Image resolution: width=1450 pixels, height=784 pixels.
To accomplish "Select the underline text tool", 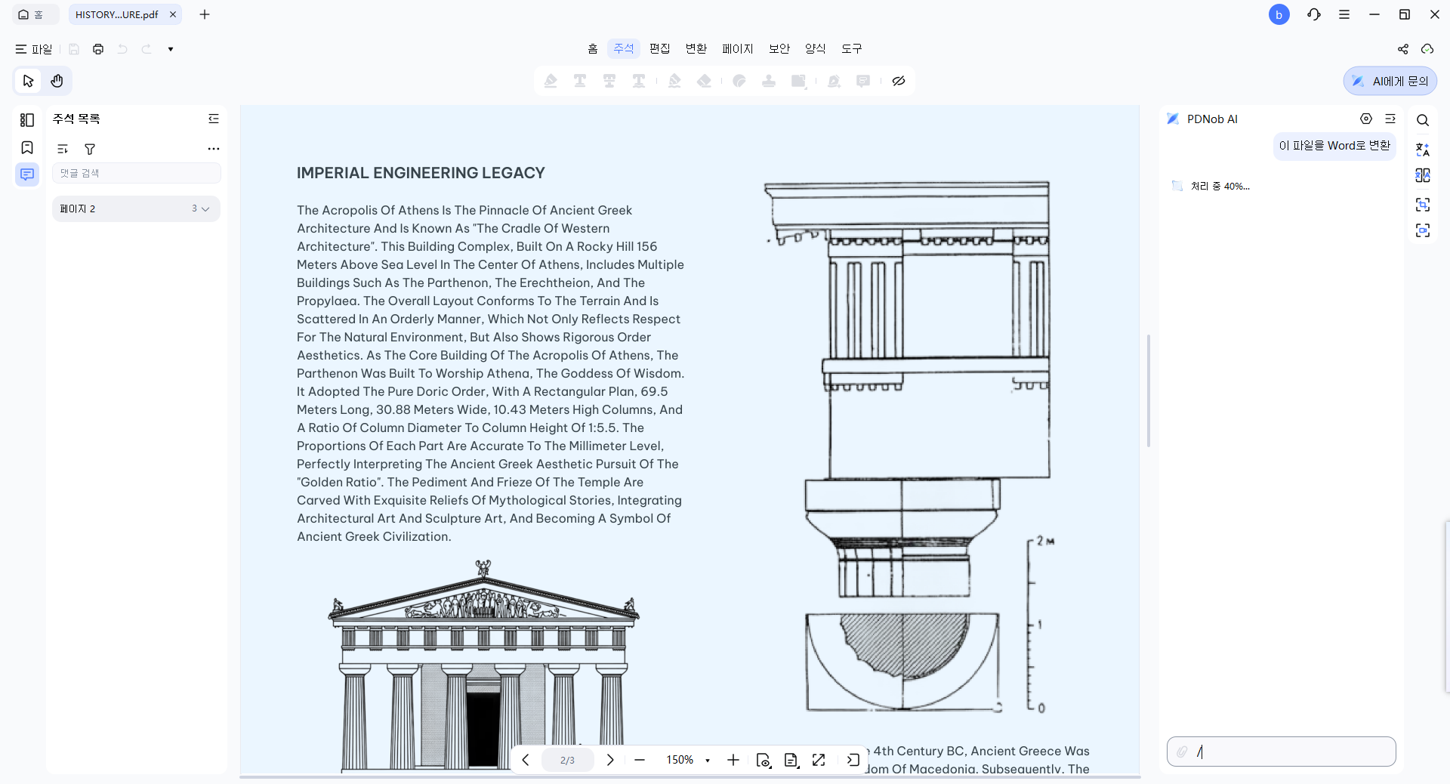I will (580, 81).
